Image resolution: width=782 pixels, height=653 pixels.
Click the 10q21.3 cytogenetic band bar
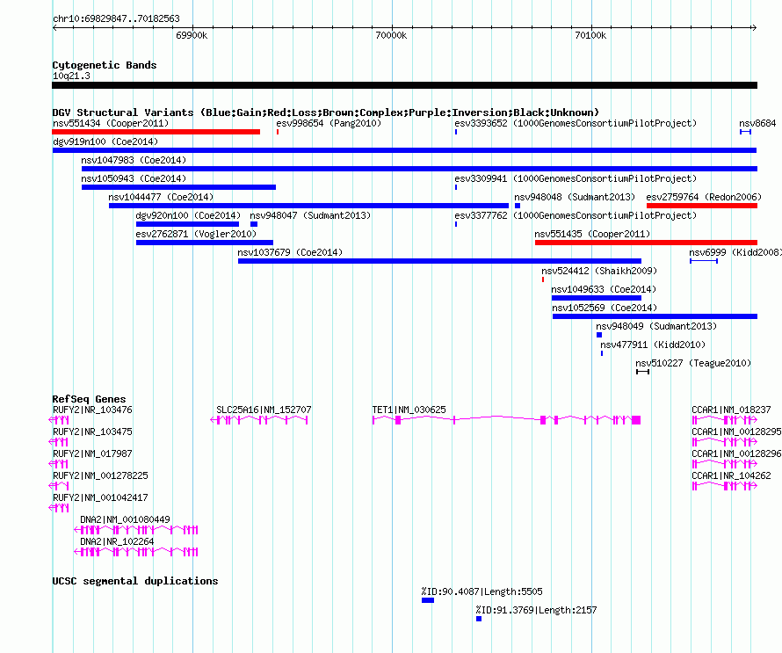click(x=404, y=85)
